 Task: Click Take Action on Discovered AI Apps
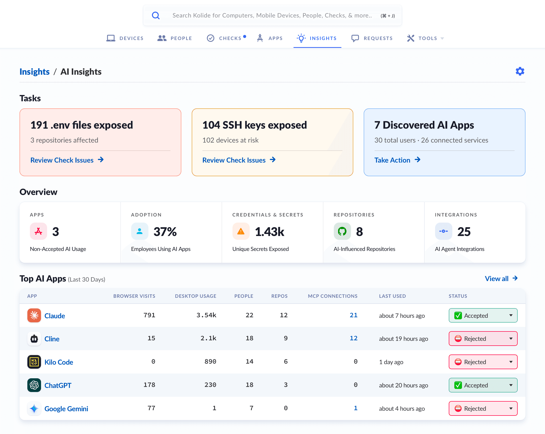click(397, 160)
